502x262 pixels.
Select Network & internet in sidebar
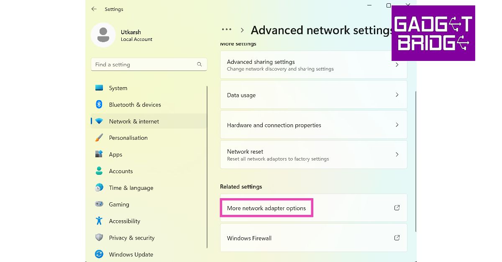(x=134, y=121)
